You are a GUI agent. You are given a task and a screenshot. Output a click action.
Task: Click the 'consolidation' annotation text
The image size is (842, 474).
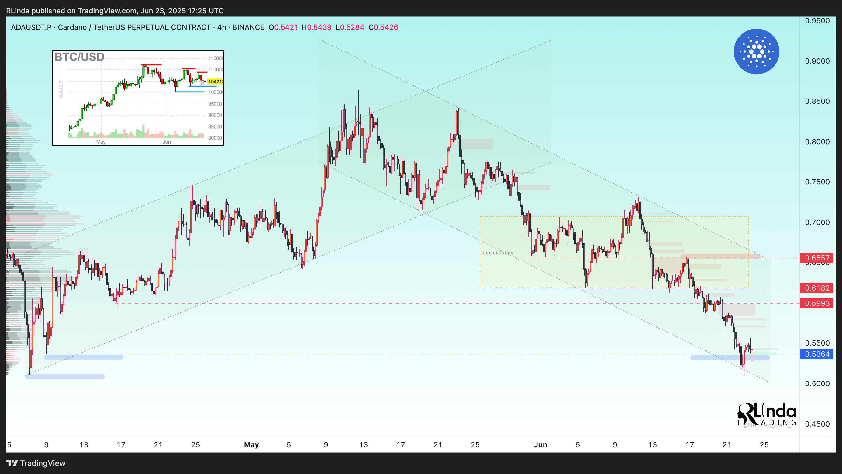coord(497,253)
